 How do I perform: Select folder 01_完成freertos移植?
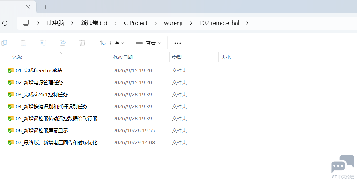[x=39, y=71]
